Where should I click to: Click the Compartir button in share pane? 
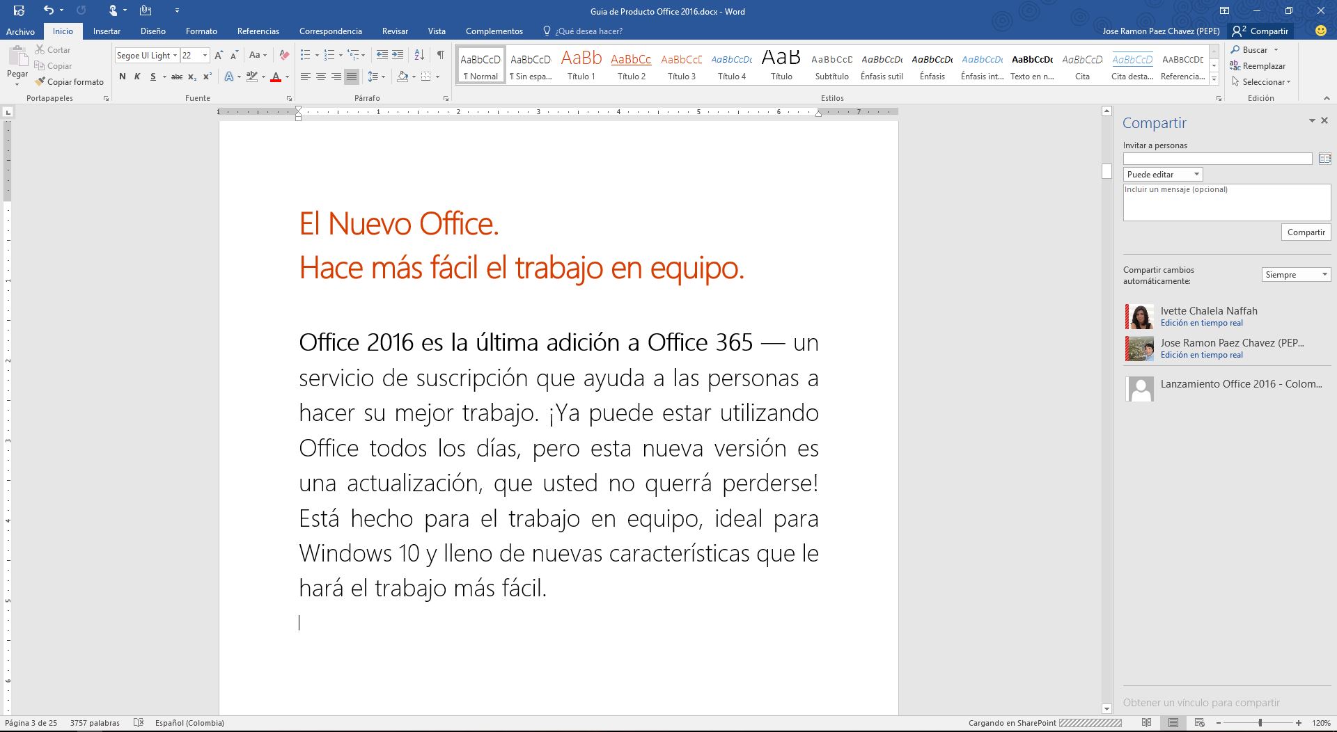1306,232
